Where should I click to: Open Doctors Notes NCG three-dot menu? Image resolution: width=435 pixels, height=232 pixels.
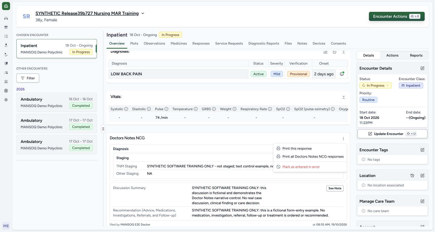[343, 139]
